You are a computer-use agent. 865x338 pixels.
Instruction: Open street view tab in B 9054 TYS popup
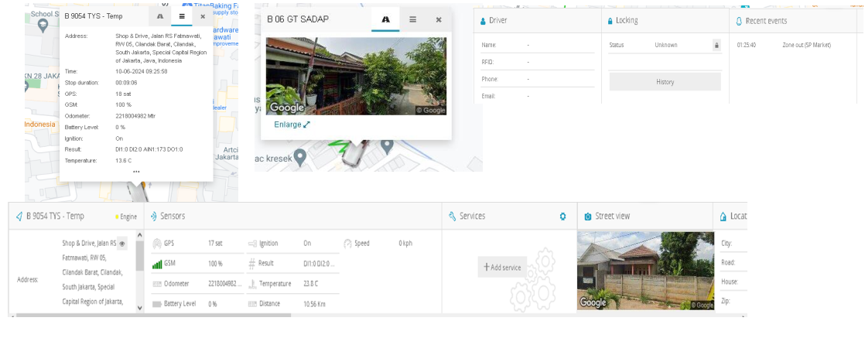pos(160,16)
